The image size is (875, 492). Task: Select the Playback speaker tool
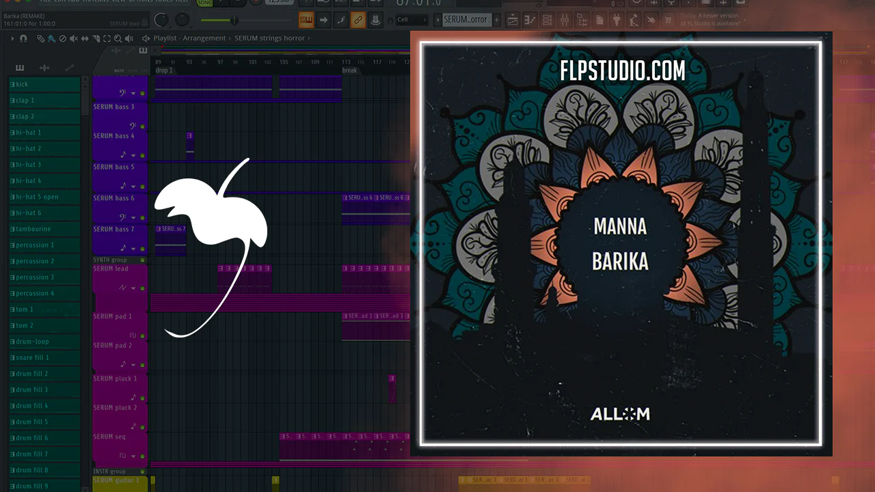click(x=130, y=39)
